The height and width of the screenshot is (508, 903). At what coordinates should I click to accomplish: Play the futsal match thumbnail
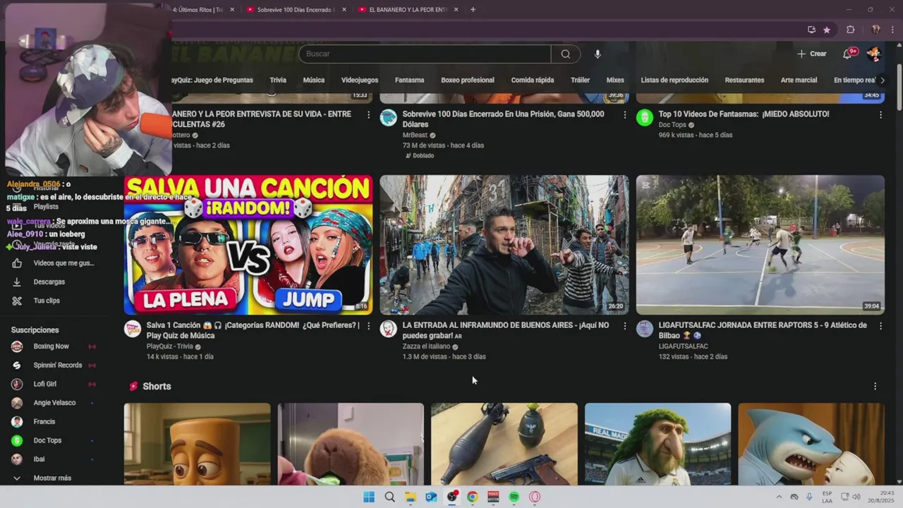tap(760, 245)
